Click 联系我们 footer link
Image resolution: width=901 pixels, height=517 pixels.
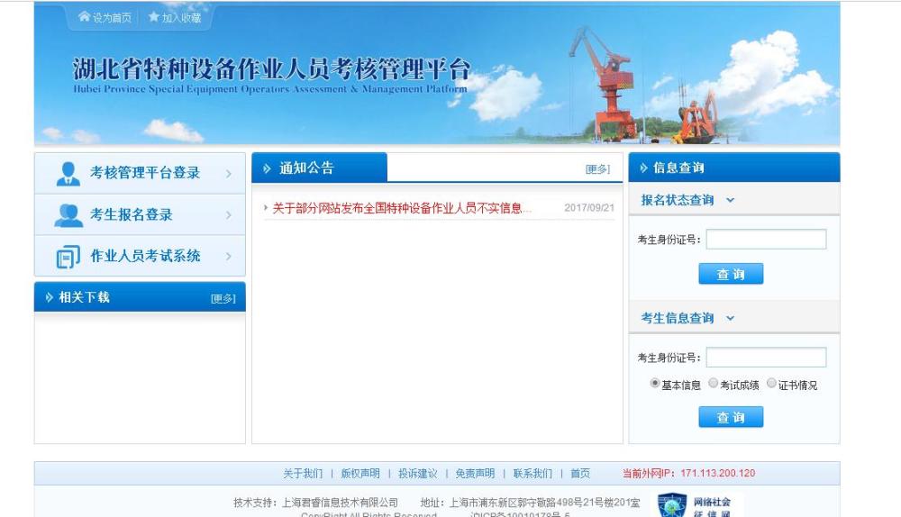pos(532,474)
